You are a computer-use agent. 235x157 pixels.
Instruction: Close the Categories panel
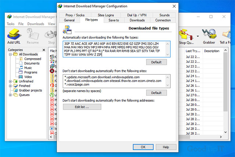(x=44, y=50)
